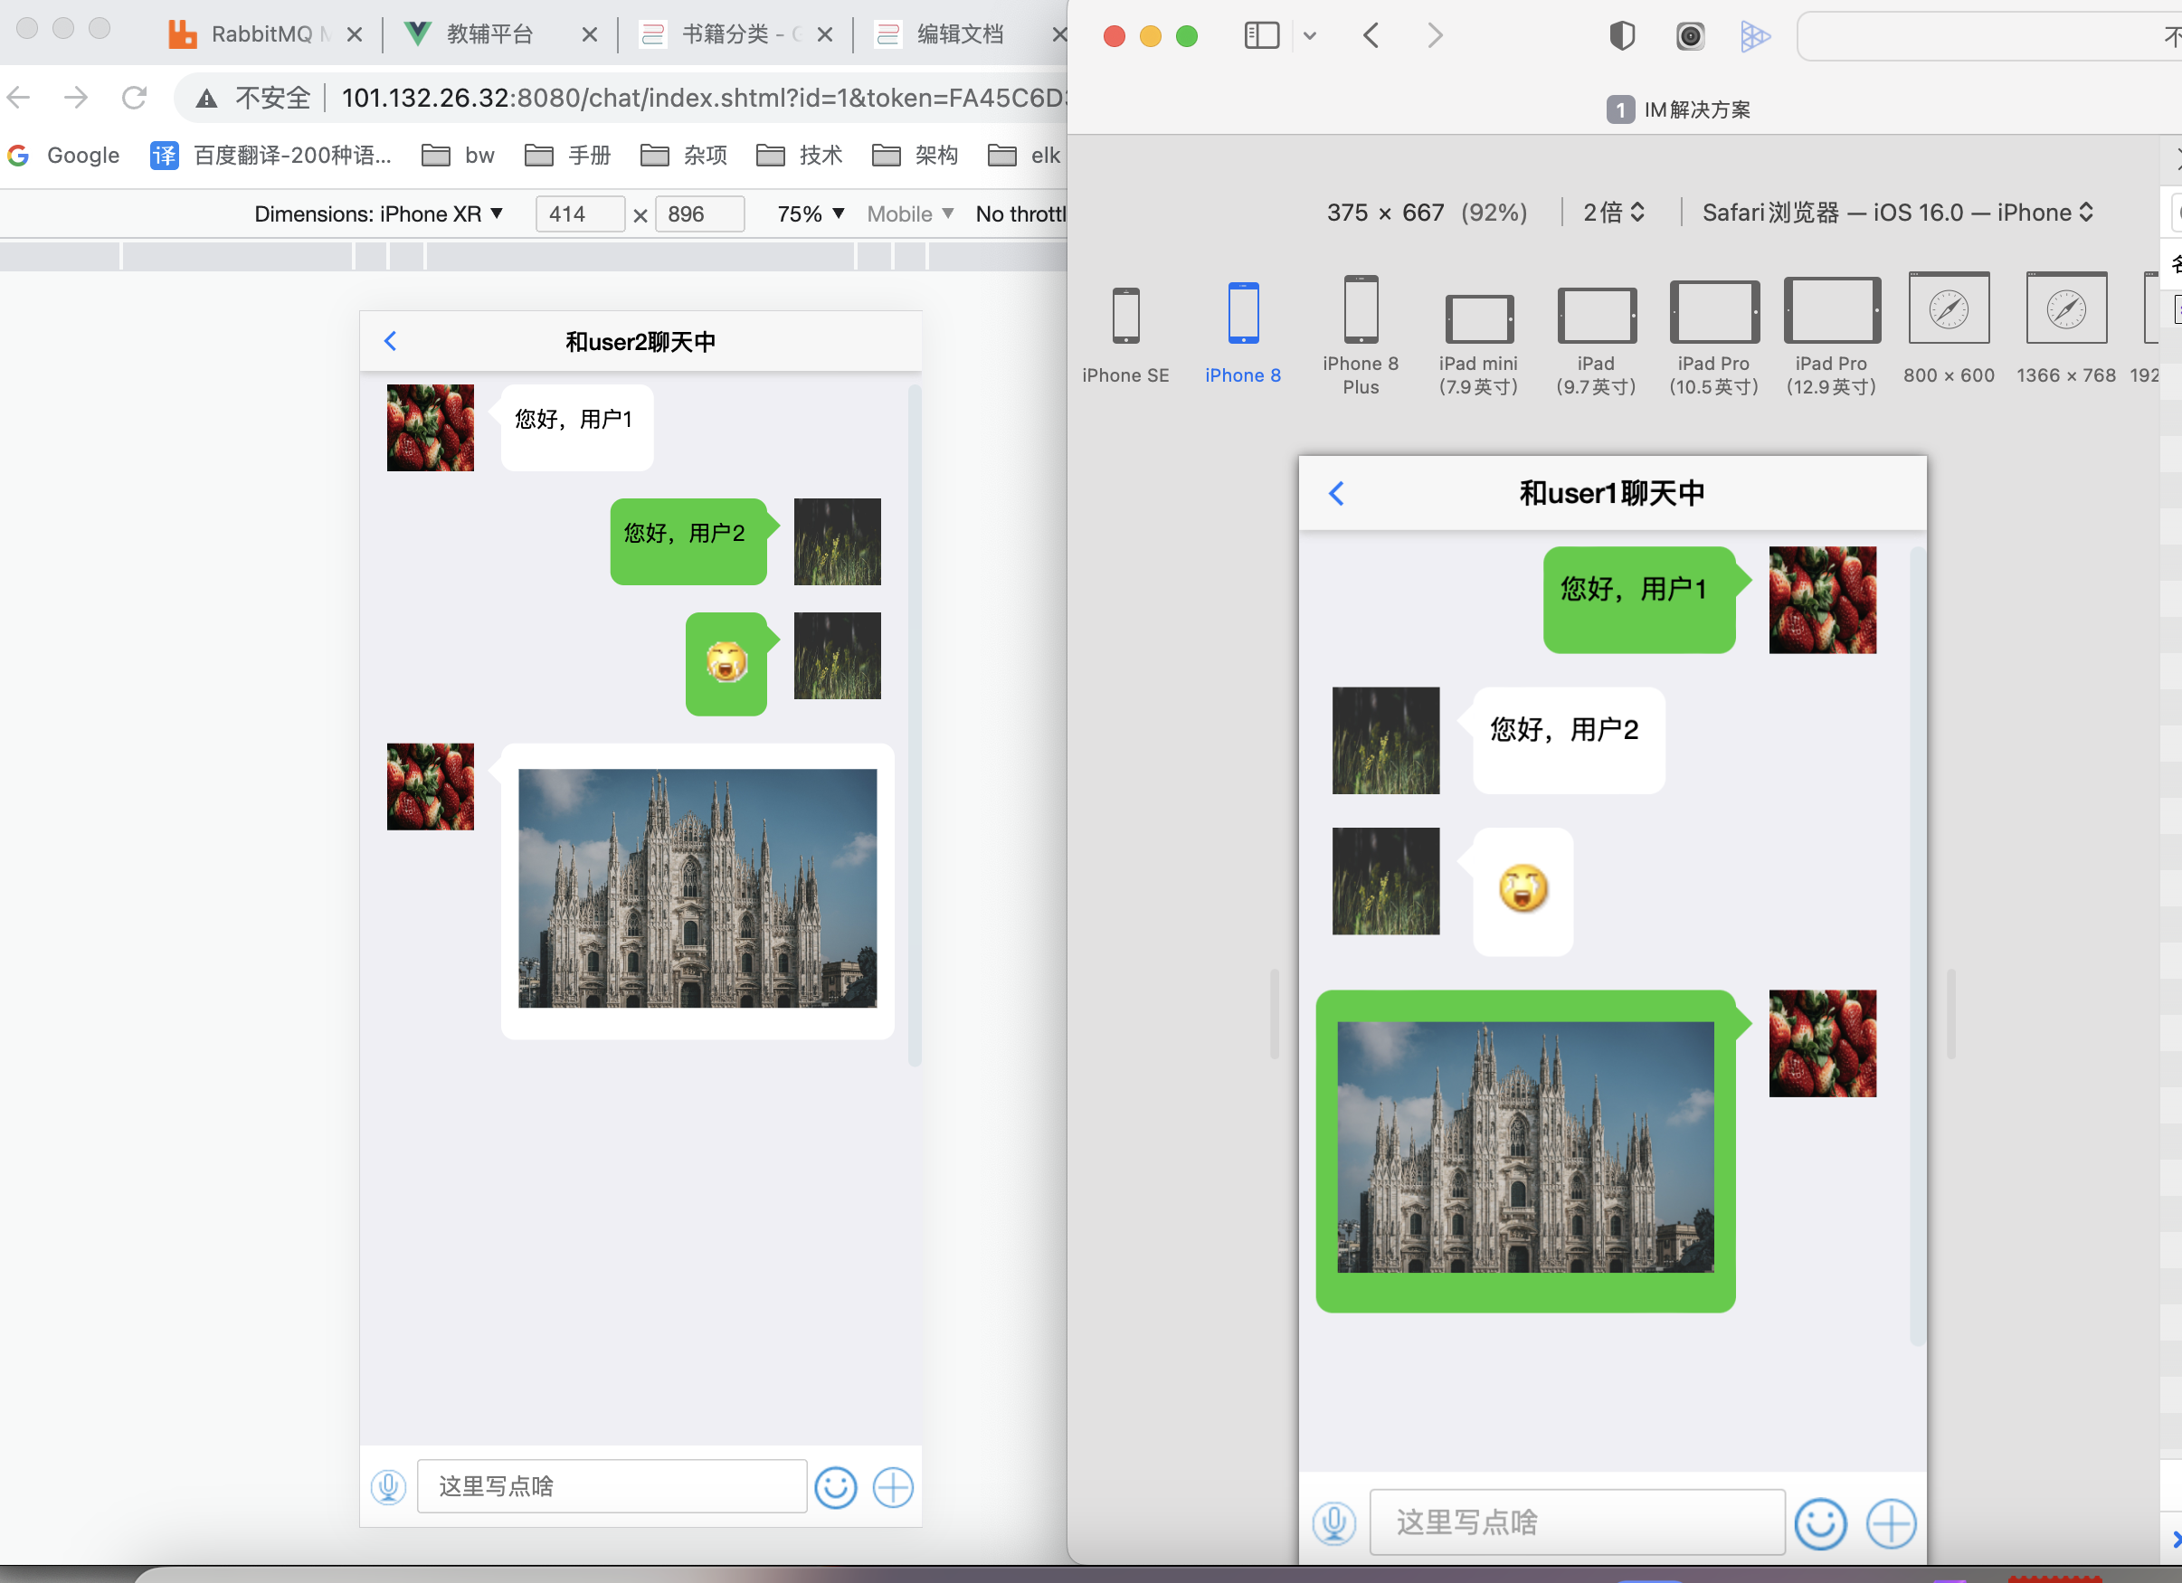Viewport: 2182px width, 1583px height.
Task: Click Safari address bar field
Action: click(x=1988, y=36)
